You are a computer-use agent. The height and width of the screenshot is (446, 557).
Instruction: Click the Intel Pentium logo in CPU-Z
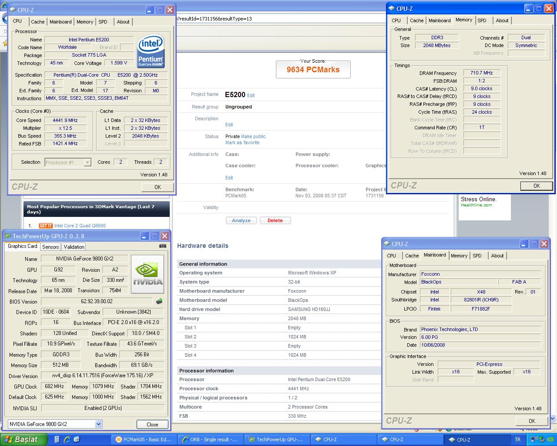pos(151,51)
